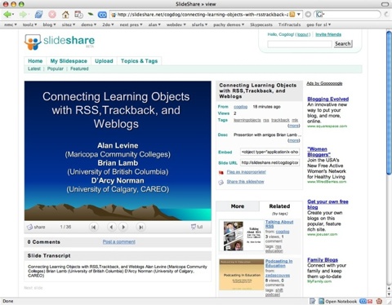Screen dimensions: 392x305
Task: Expand the pachy demos bookmarks folder
Action: pos(229,24)
